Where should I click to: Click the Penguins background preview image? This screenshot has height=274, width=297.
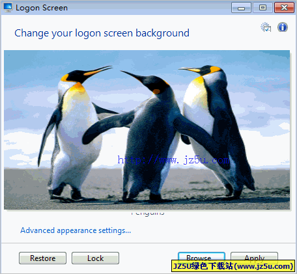click(147, 130)
